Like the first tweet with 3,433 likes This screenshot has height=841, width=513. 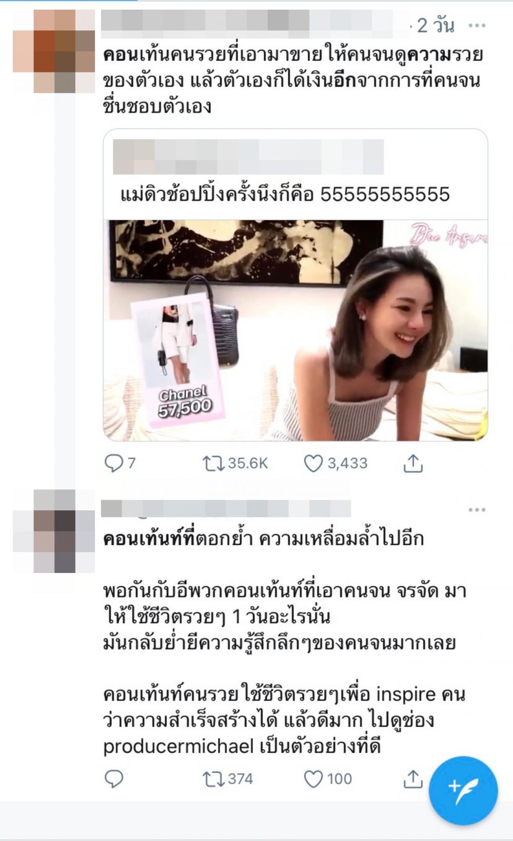336,463
